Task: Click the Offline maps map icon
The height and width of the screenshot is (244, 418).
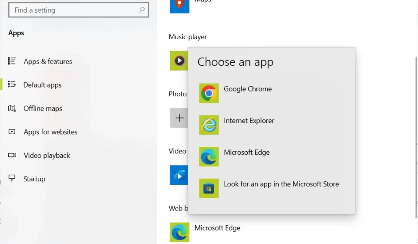Action: tap(12, 108)
